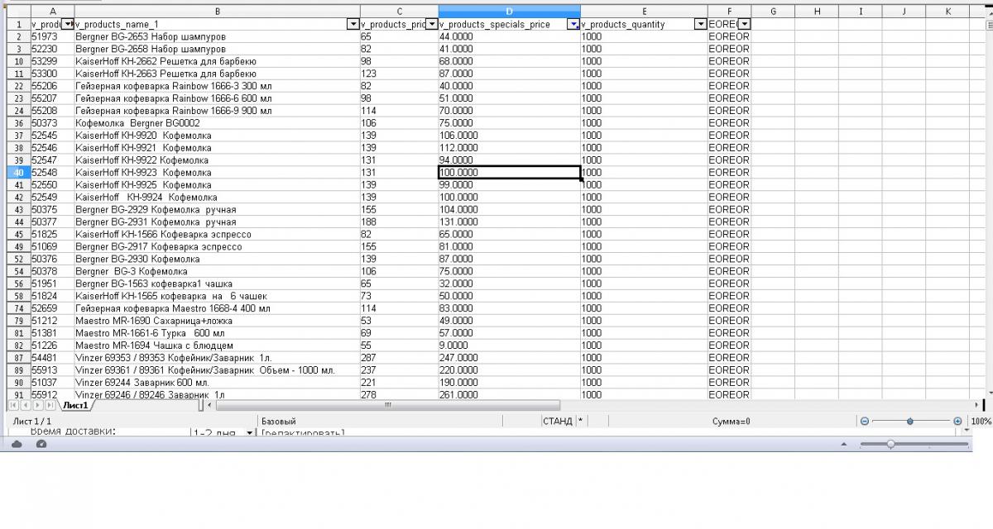Click the horizontal scrollbar left arrow

click(211, 406)
